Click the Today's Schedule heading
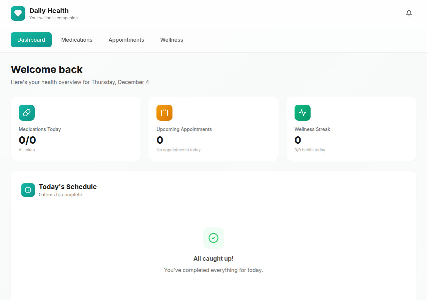The image size is (427, 300). point(68,187)
